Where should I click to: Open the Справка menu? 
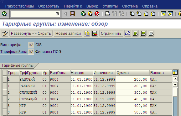coord(150,6)
